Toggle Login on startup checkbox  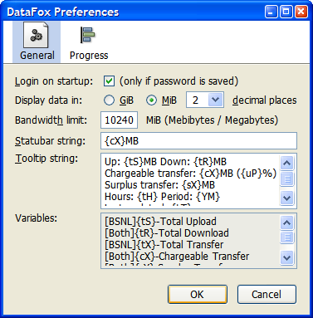[109, 81]
